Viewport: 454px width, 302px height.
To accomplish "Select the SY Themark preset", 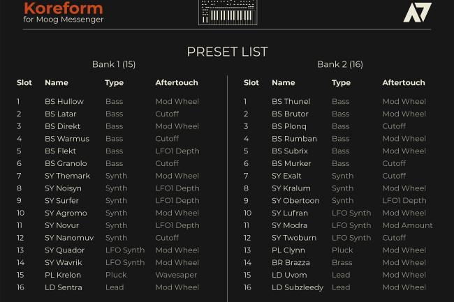I will pos(67,176).
